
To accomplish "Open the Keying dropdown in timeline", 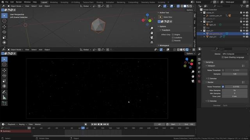I will click(x=23, y=124).
